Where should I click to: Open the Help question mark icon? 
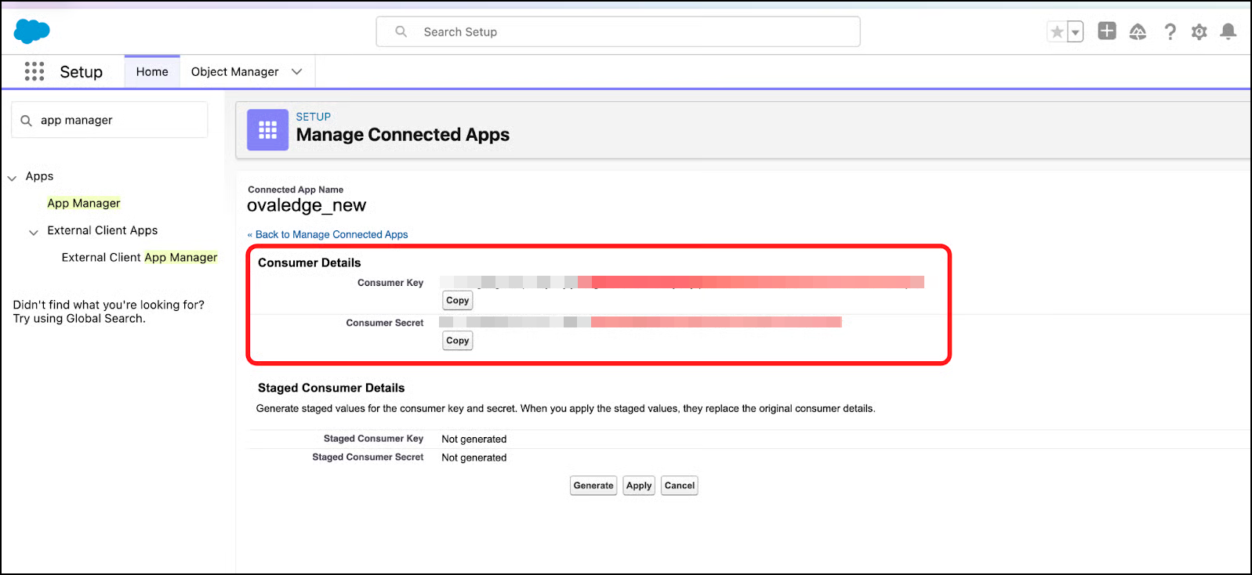point(1170,31)
